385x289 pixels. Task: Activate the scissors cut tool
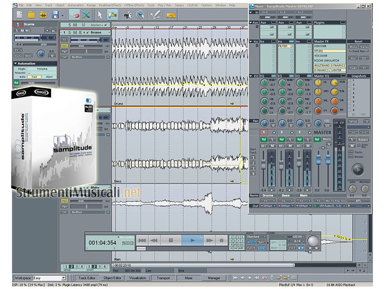pos(127,15)
